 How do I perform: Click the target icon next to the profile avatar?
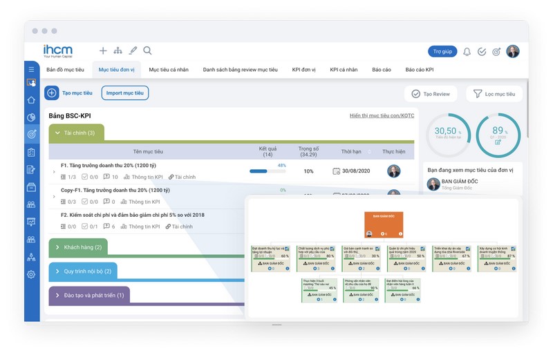click(496, 52)
